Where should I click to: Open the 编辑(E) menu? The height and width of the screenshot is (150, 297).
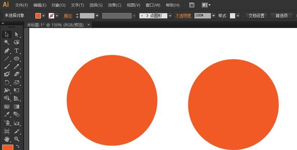(x=40, y=5)
